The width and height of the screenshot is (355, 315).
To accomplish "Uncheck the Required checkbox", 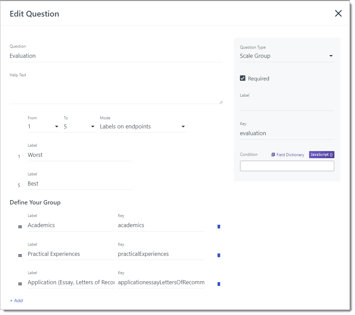I will [x=242, y=78].
